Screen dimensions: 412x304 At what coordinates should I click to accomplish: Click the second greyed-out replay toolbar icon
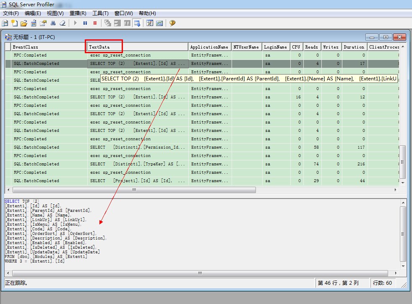pyautogui.click(x=117, y=23)
